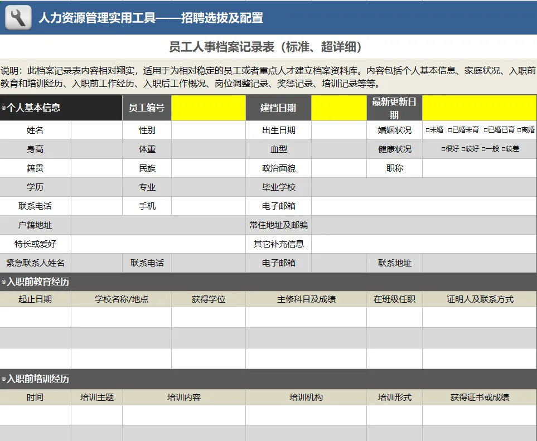Click the empty cell next to 紧急联系人姓名
This screenshot has width=537, height=441.
pyautogui.click(x=96, y=263)
